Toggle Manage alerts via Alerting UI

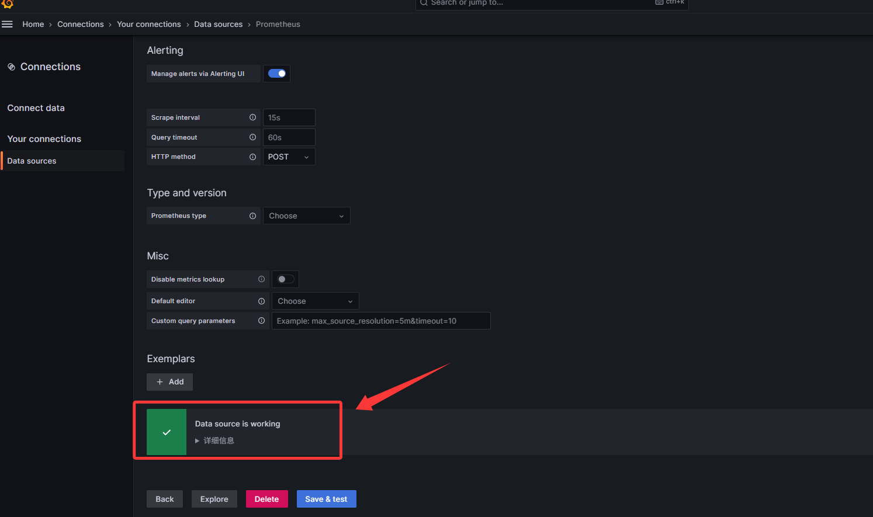[x=276, y=74]
